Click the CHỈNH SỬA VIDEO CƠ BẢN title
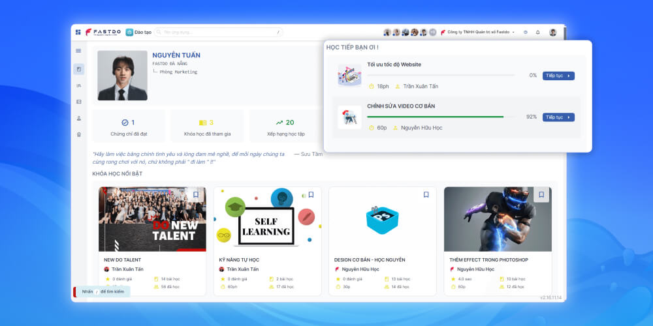The height and width of the screenshot is (326, 653). pos(401,106)
